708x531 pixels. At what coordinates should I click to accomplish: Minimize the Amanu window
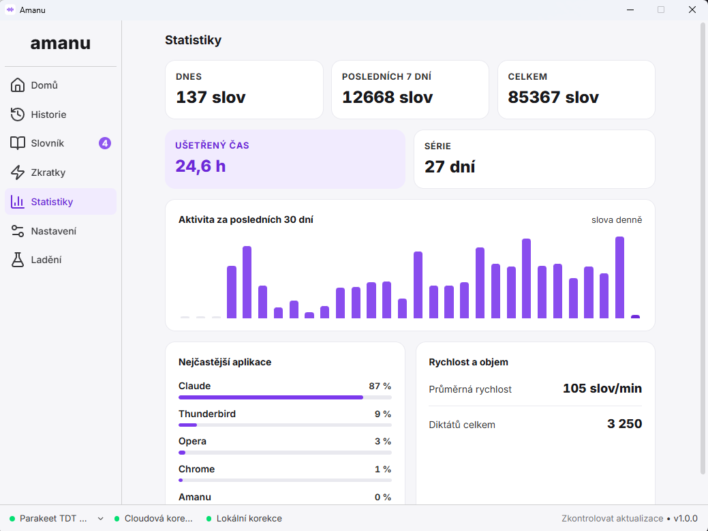coord(630,10)
